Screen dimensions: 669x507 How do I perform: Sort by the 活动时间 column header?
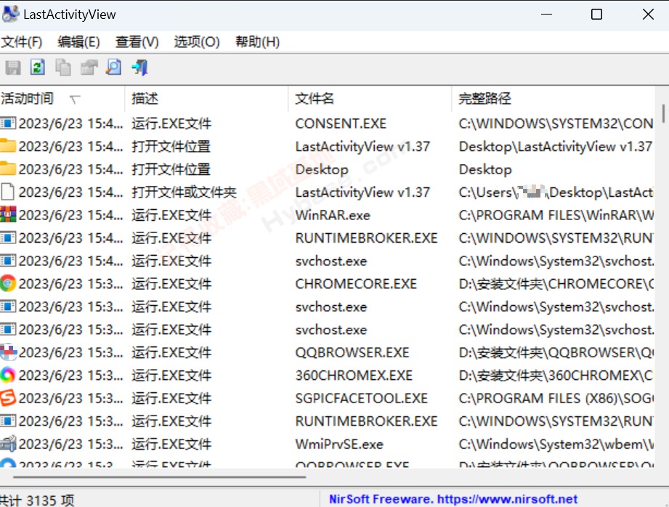click(62, 99)
